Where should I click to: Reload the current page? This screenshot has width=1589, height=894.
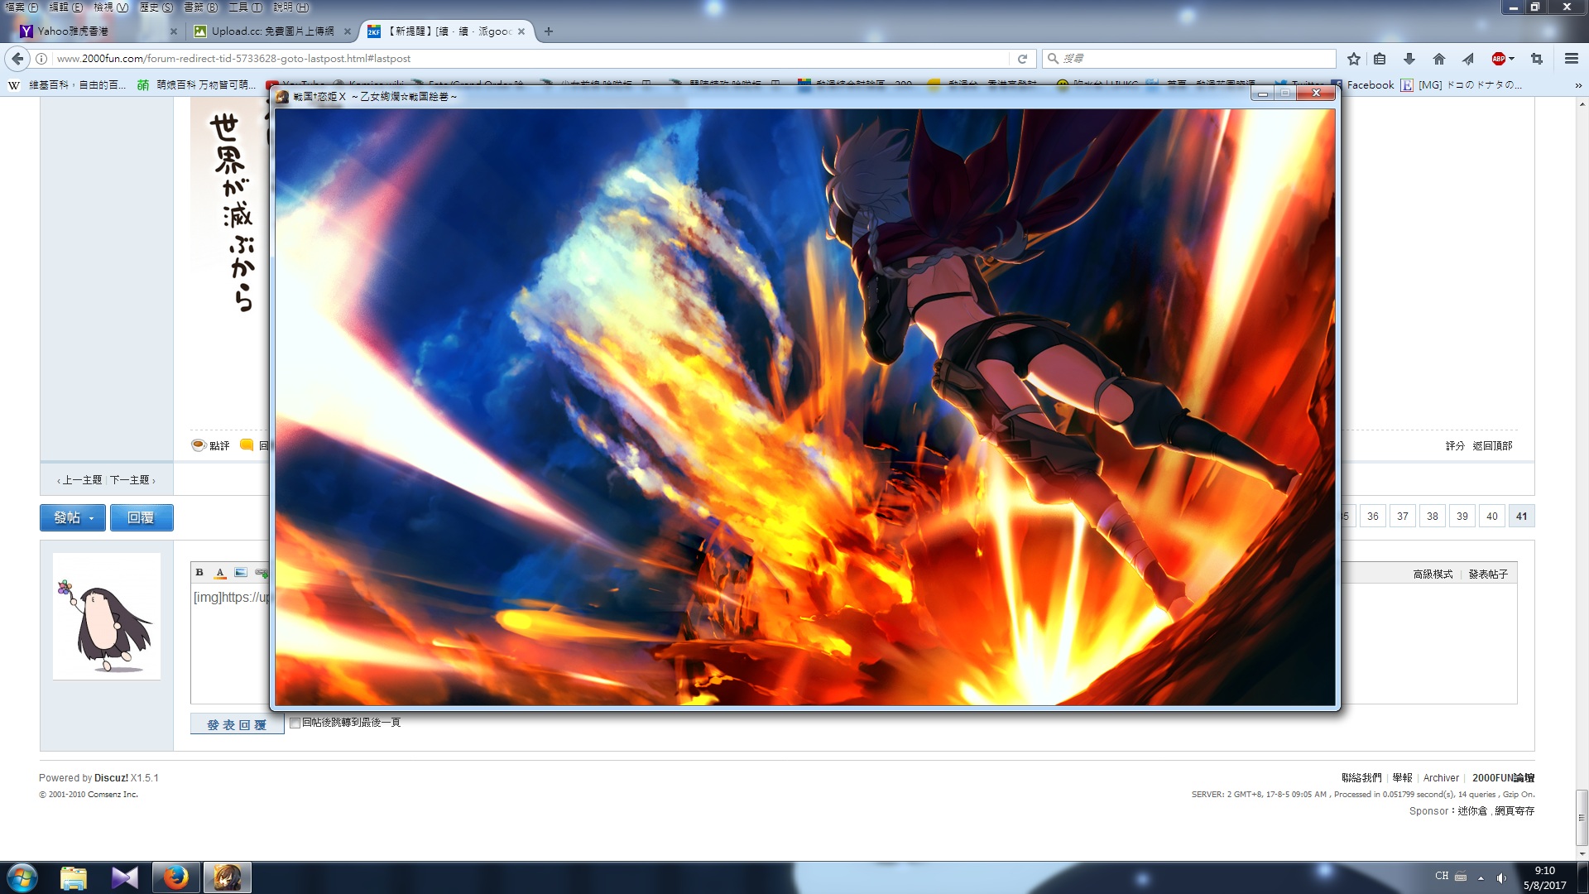pyautogui.click(x=1022, y=59)
